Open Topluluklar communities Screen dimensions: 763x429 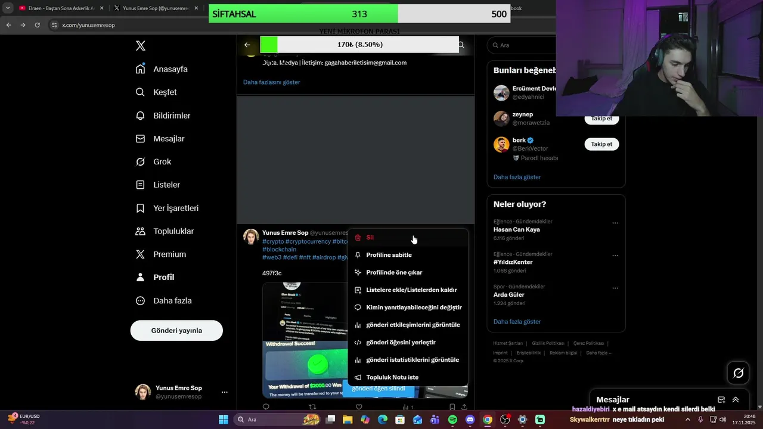point(165,231)
